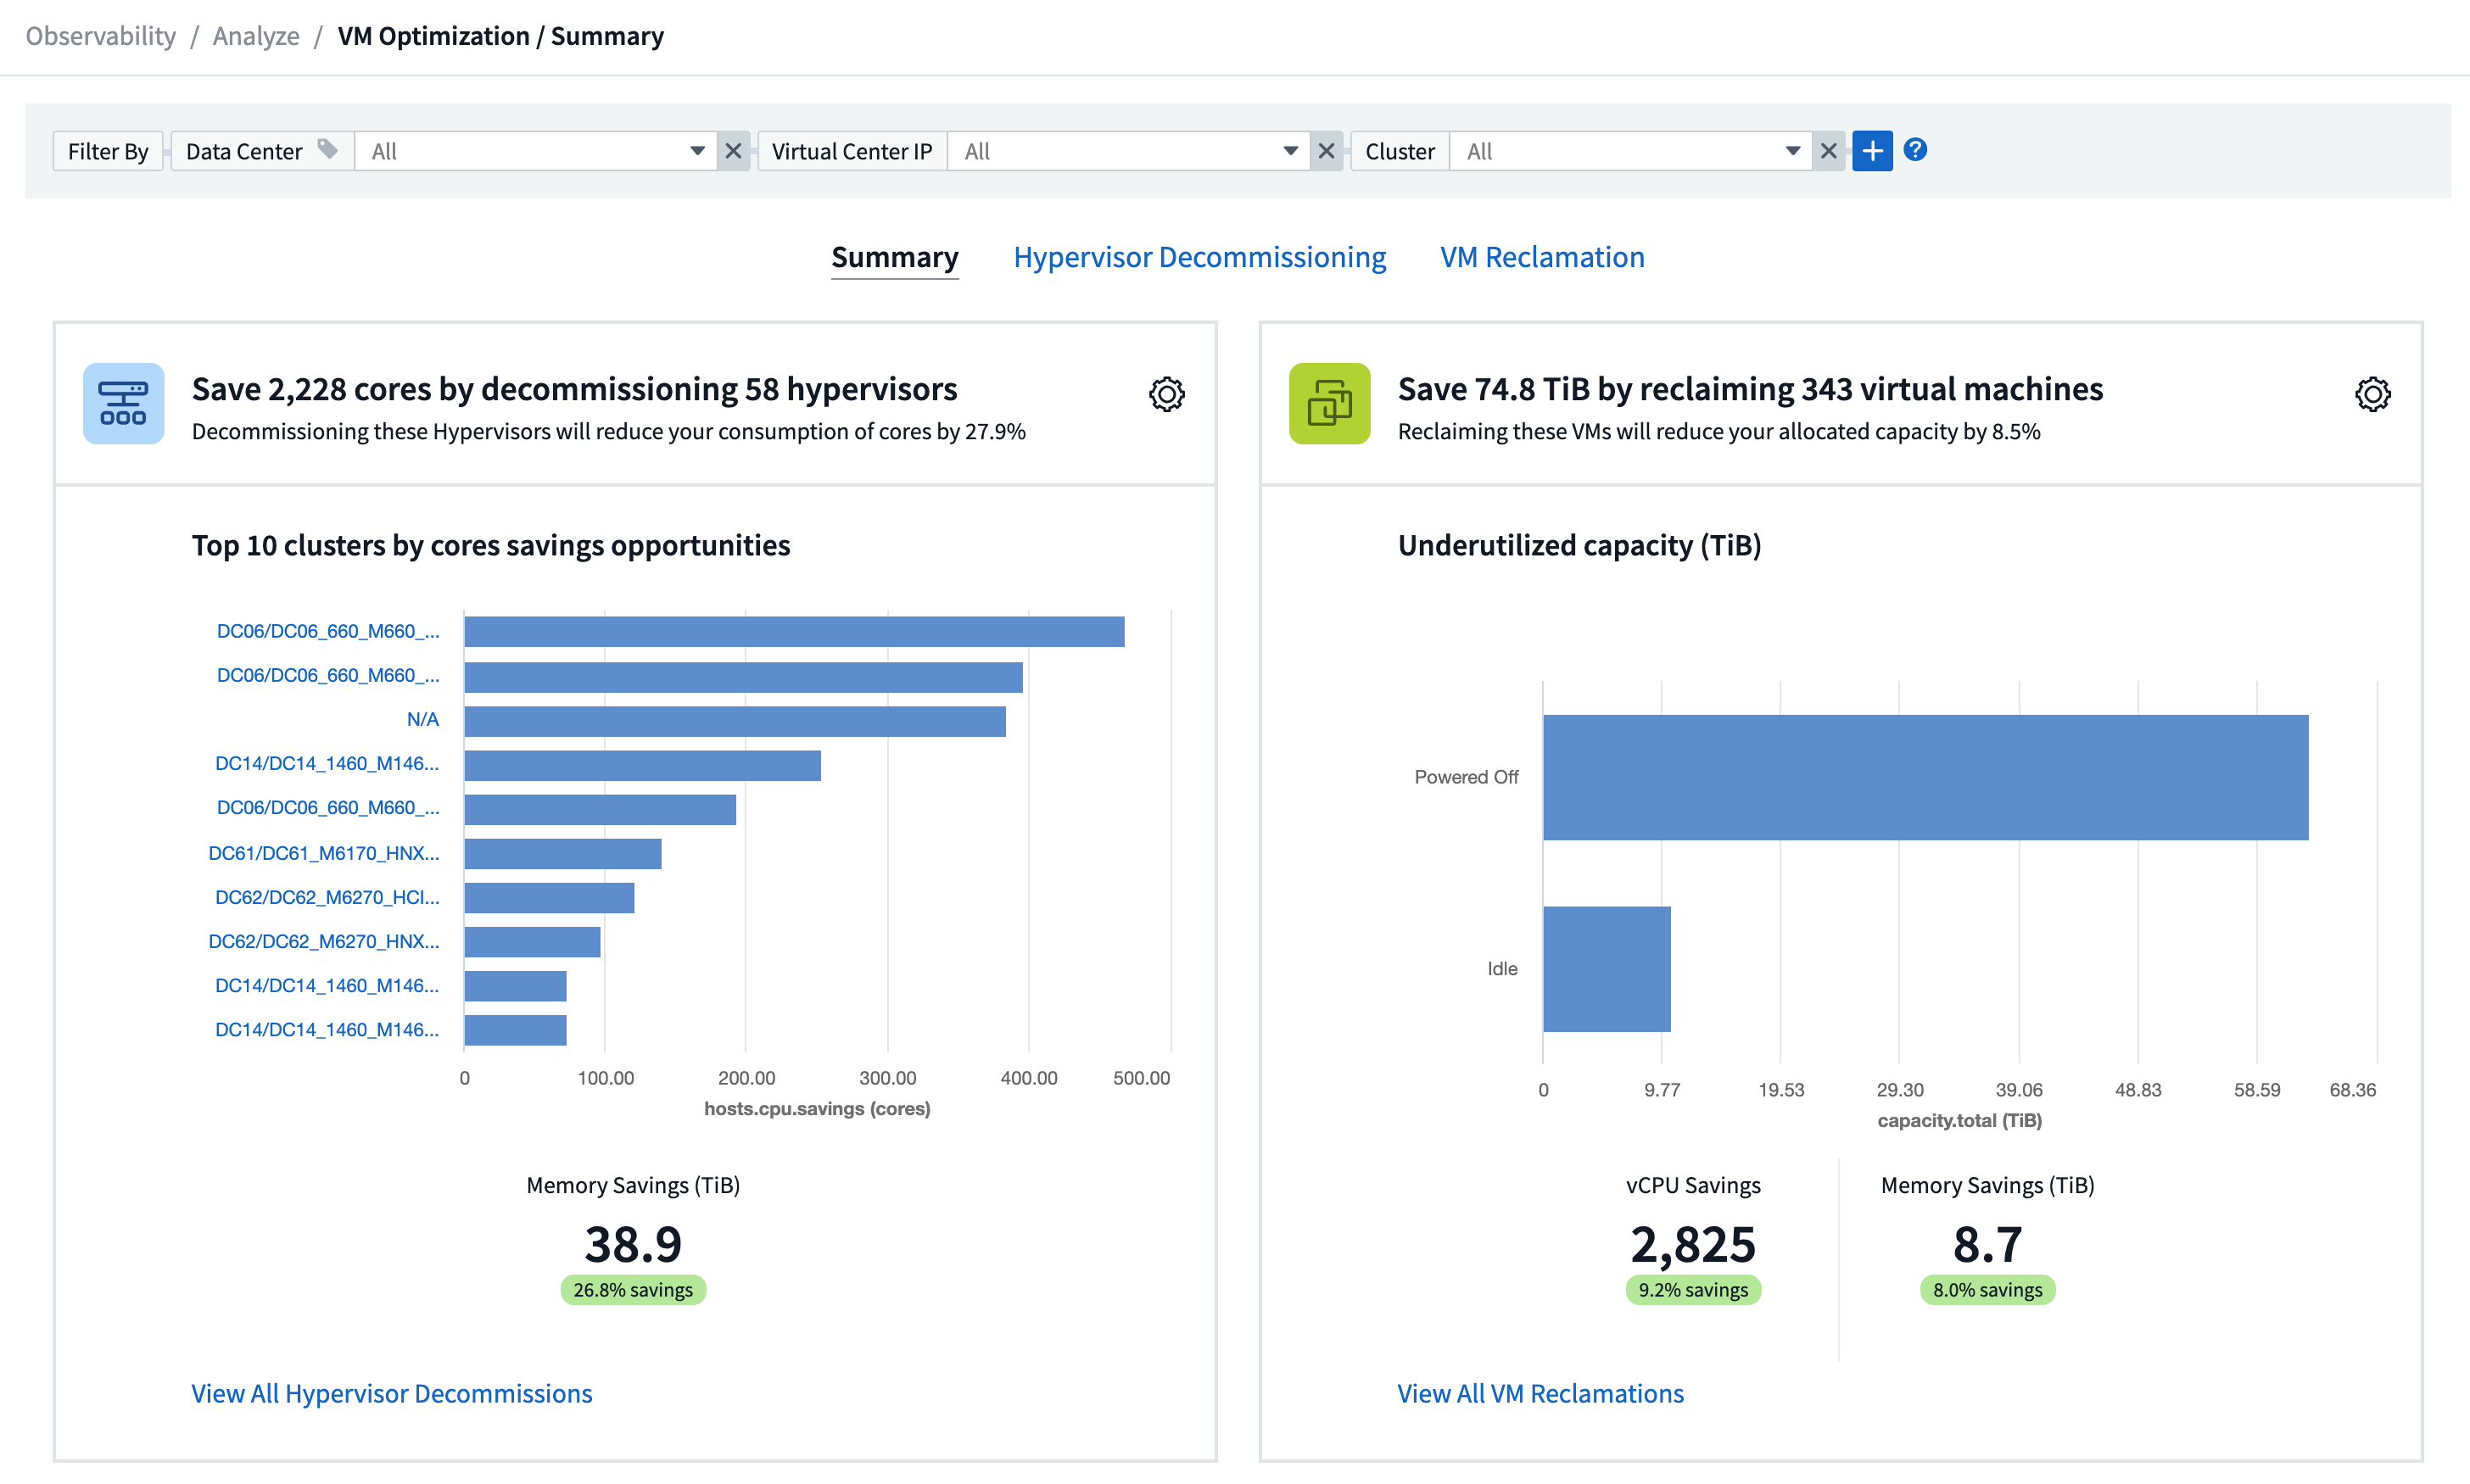The image size is (2470, 1484).
Task: Expand the Cluster dropdown
Action: [1792, 151]
